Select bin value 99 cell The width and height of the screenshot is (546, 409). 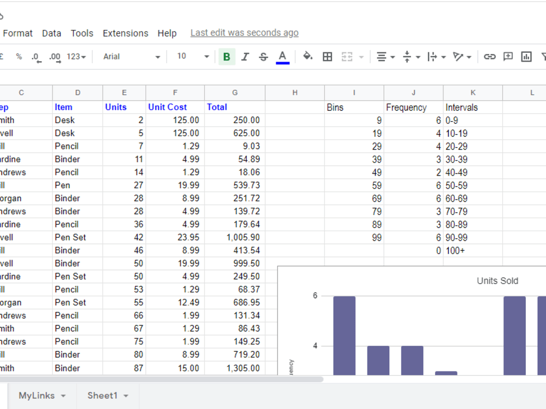354,238
